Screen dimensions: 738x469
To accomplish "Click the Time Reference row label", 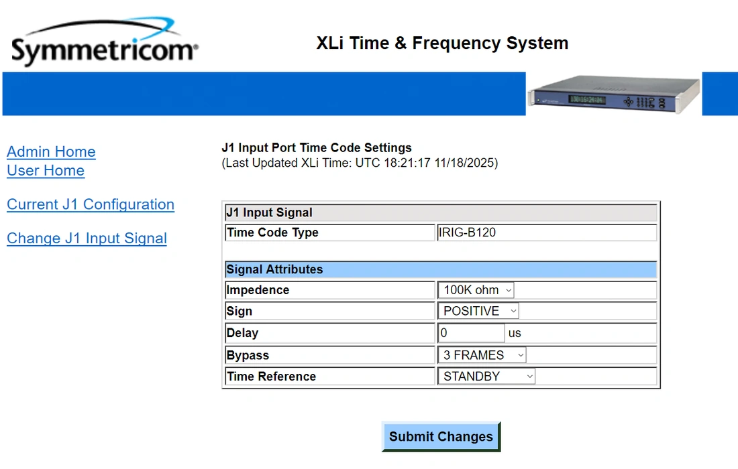I will pyautogui.click(x=271, y=377).
